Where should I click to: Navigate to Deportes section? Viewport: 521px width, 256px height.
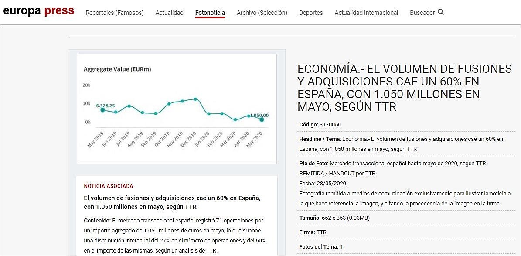point(311,13)
